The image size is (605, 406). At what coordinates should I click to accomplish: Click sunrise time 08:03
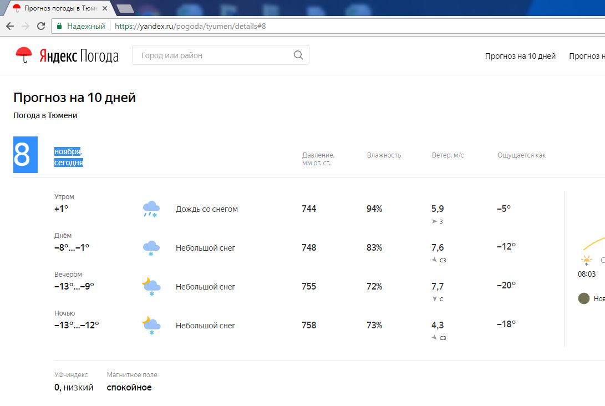pyautogui.click(x=587, y=275)
